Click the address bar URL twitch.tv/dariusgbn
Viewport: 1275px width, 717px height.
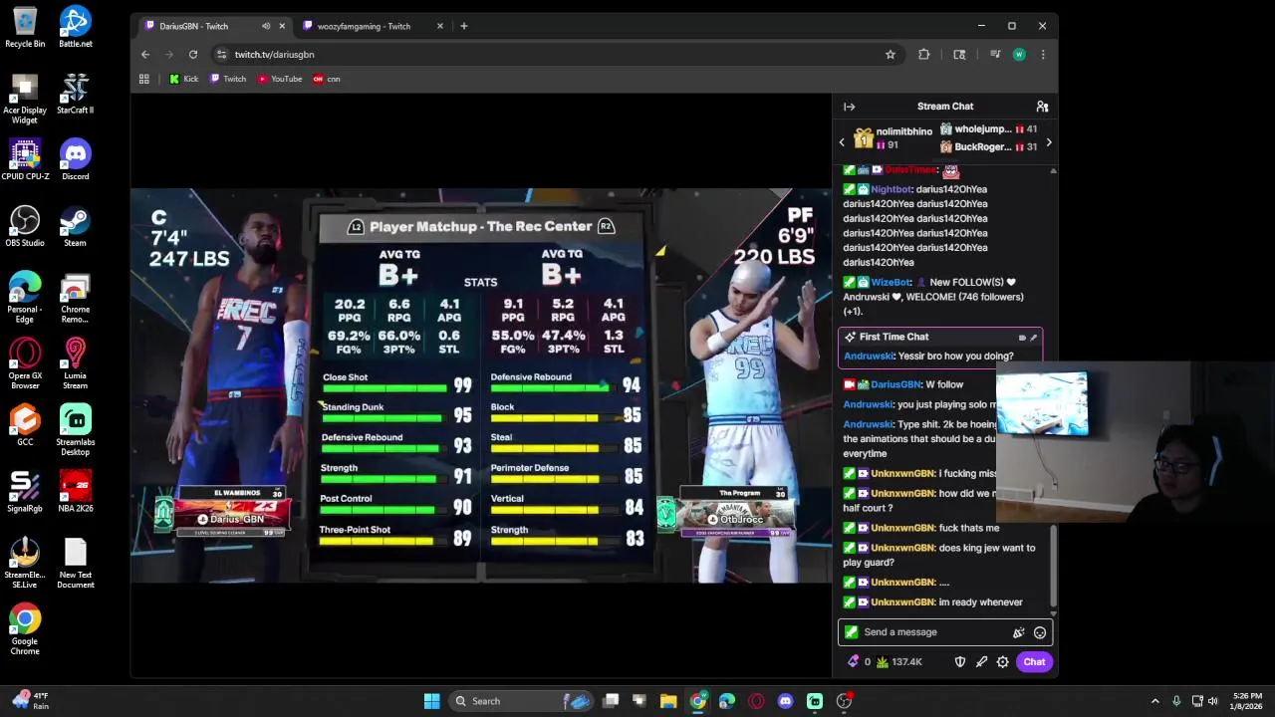click(274, 55)
